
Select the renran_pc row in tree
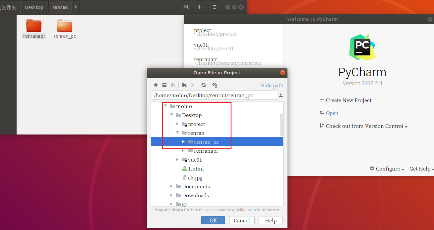[217, 142]
